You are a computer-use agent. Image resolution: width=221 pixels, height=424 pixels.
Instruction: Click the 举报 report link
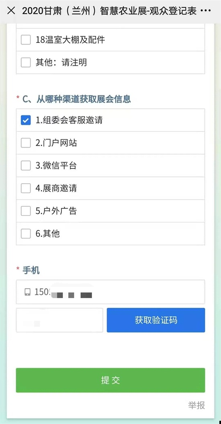tap(196, 406)
